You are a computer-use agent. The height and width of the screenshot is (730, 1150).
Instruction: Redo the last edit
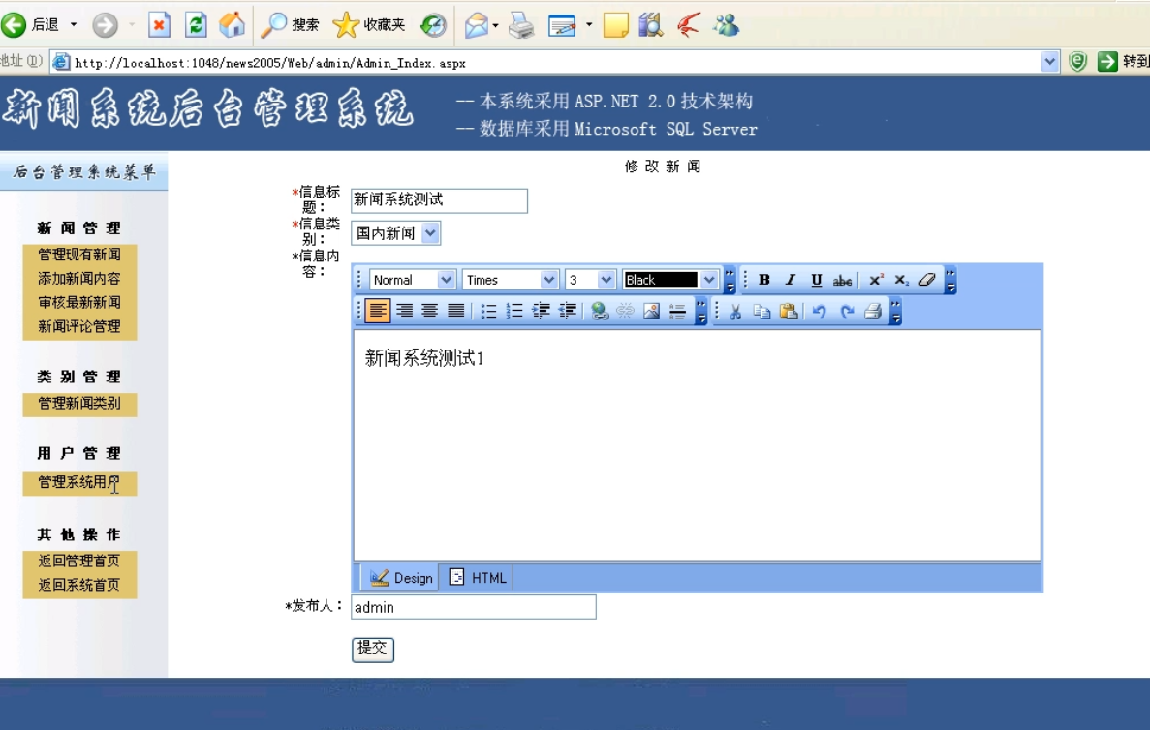coord(847,312)
